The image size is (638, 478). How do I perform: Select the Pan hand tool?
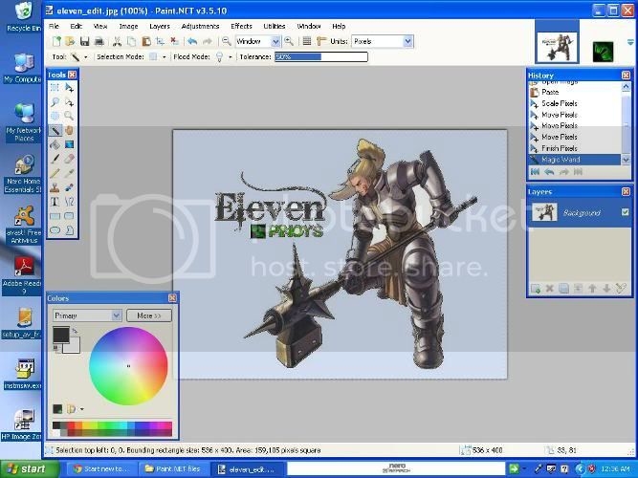coord(69,130)
